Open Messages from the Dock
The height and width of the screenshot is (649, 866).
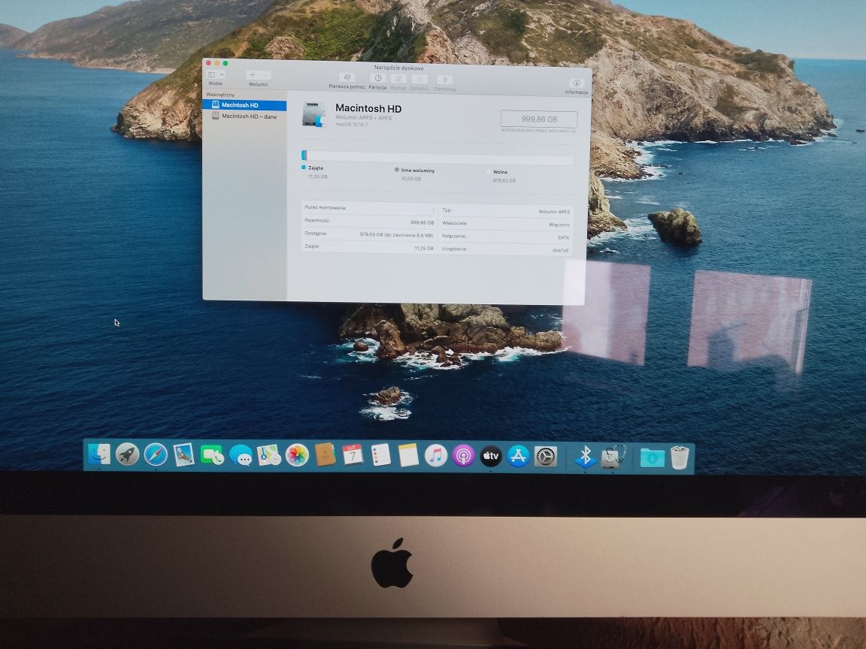(x=241, y=456)
